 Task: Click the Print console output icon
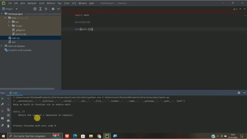click(8, 121)
